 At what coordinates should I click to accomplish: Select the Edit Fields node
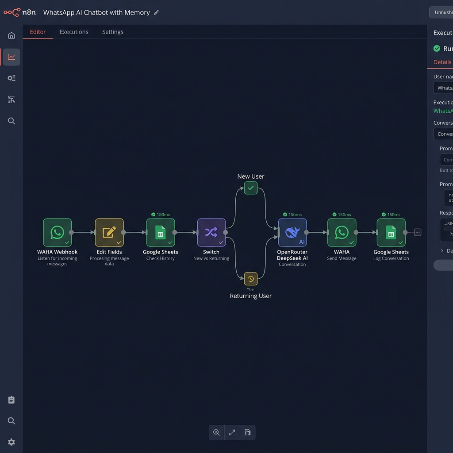(x=109, y=232)
